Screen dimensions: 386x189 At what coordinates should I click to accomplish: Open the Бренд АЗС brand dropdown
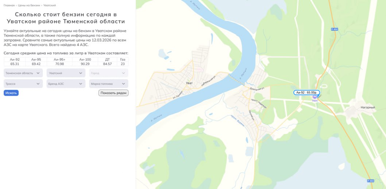click(x=66, y=84)
